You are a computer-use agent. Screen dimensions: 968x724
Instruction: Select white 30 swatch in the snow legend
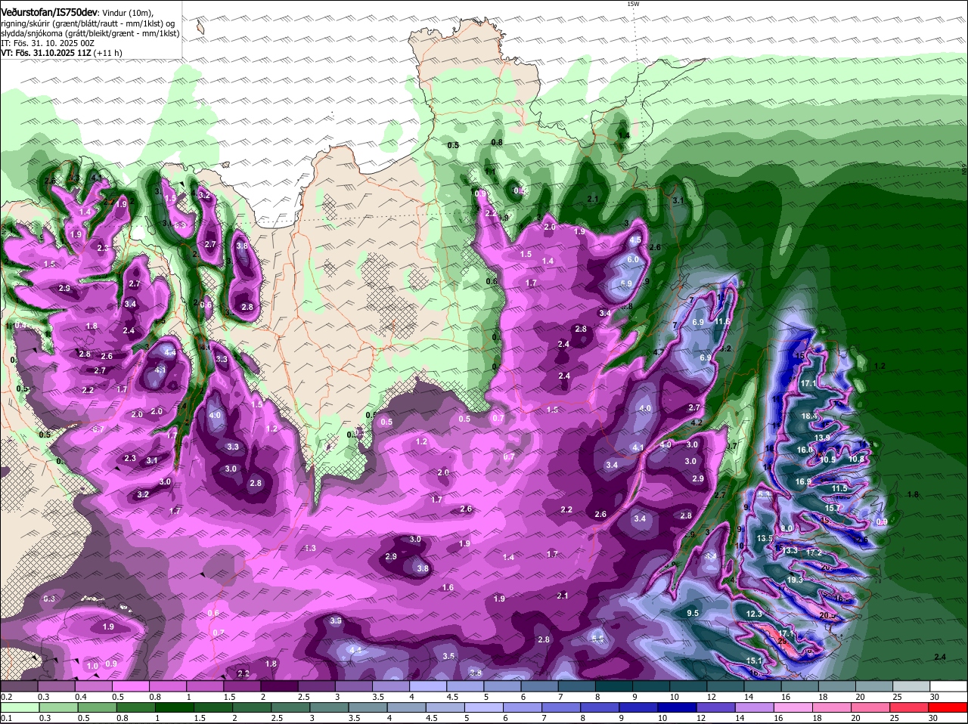[948, 686]
